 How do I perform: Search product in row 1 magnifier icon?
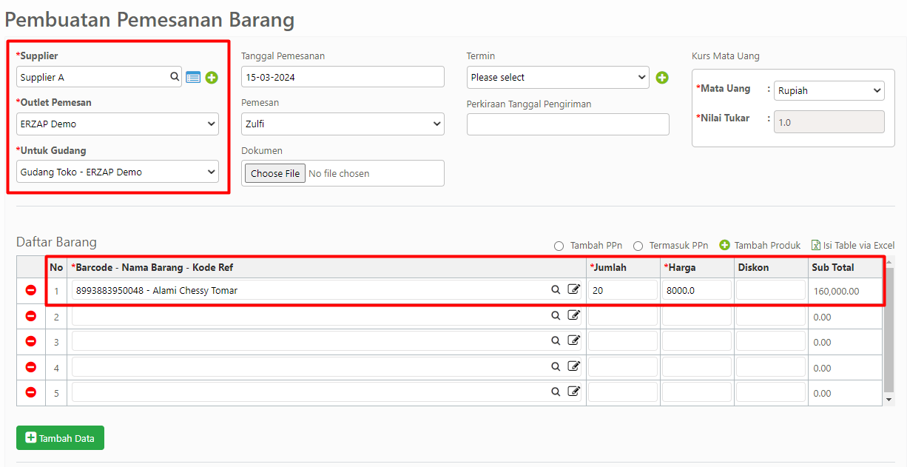tap(556, 289)
